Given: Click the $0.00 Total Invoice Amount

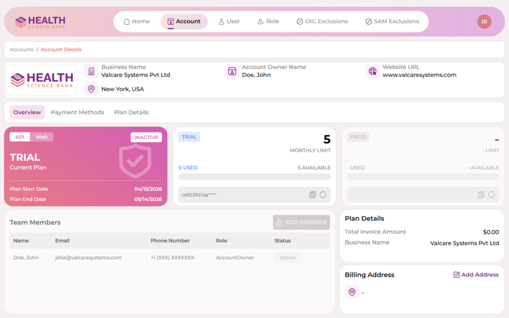Looking at the screenshot, I should point(491,232).
